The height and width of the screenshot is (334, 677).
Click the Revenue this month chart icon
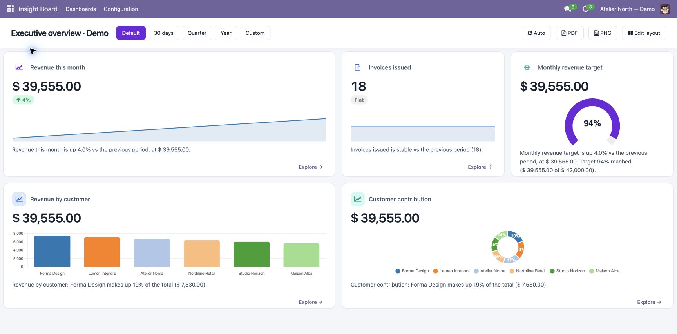pos(19,67)
